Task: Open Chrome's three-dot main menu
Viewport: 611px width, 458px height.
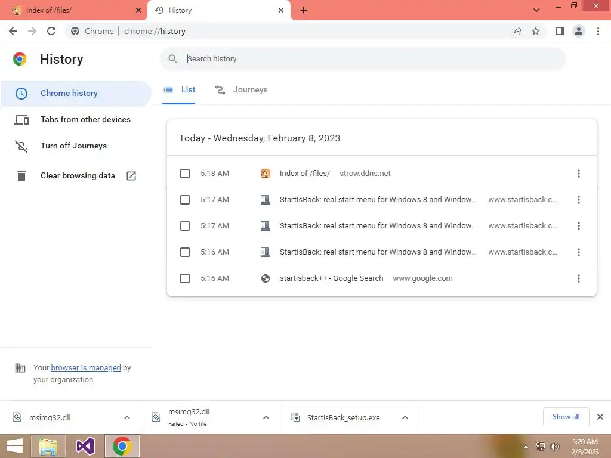Action: pyautogui.click(x=598, y=31)
